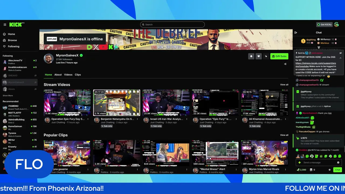Screen dimensions: 345x194
Task: Open options for Operation "Epic Fury" Is video
Action: (x=236, y=119)
